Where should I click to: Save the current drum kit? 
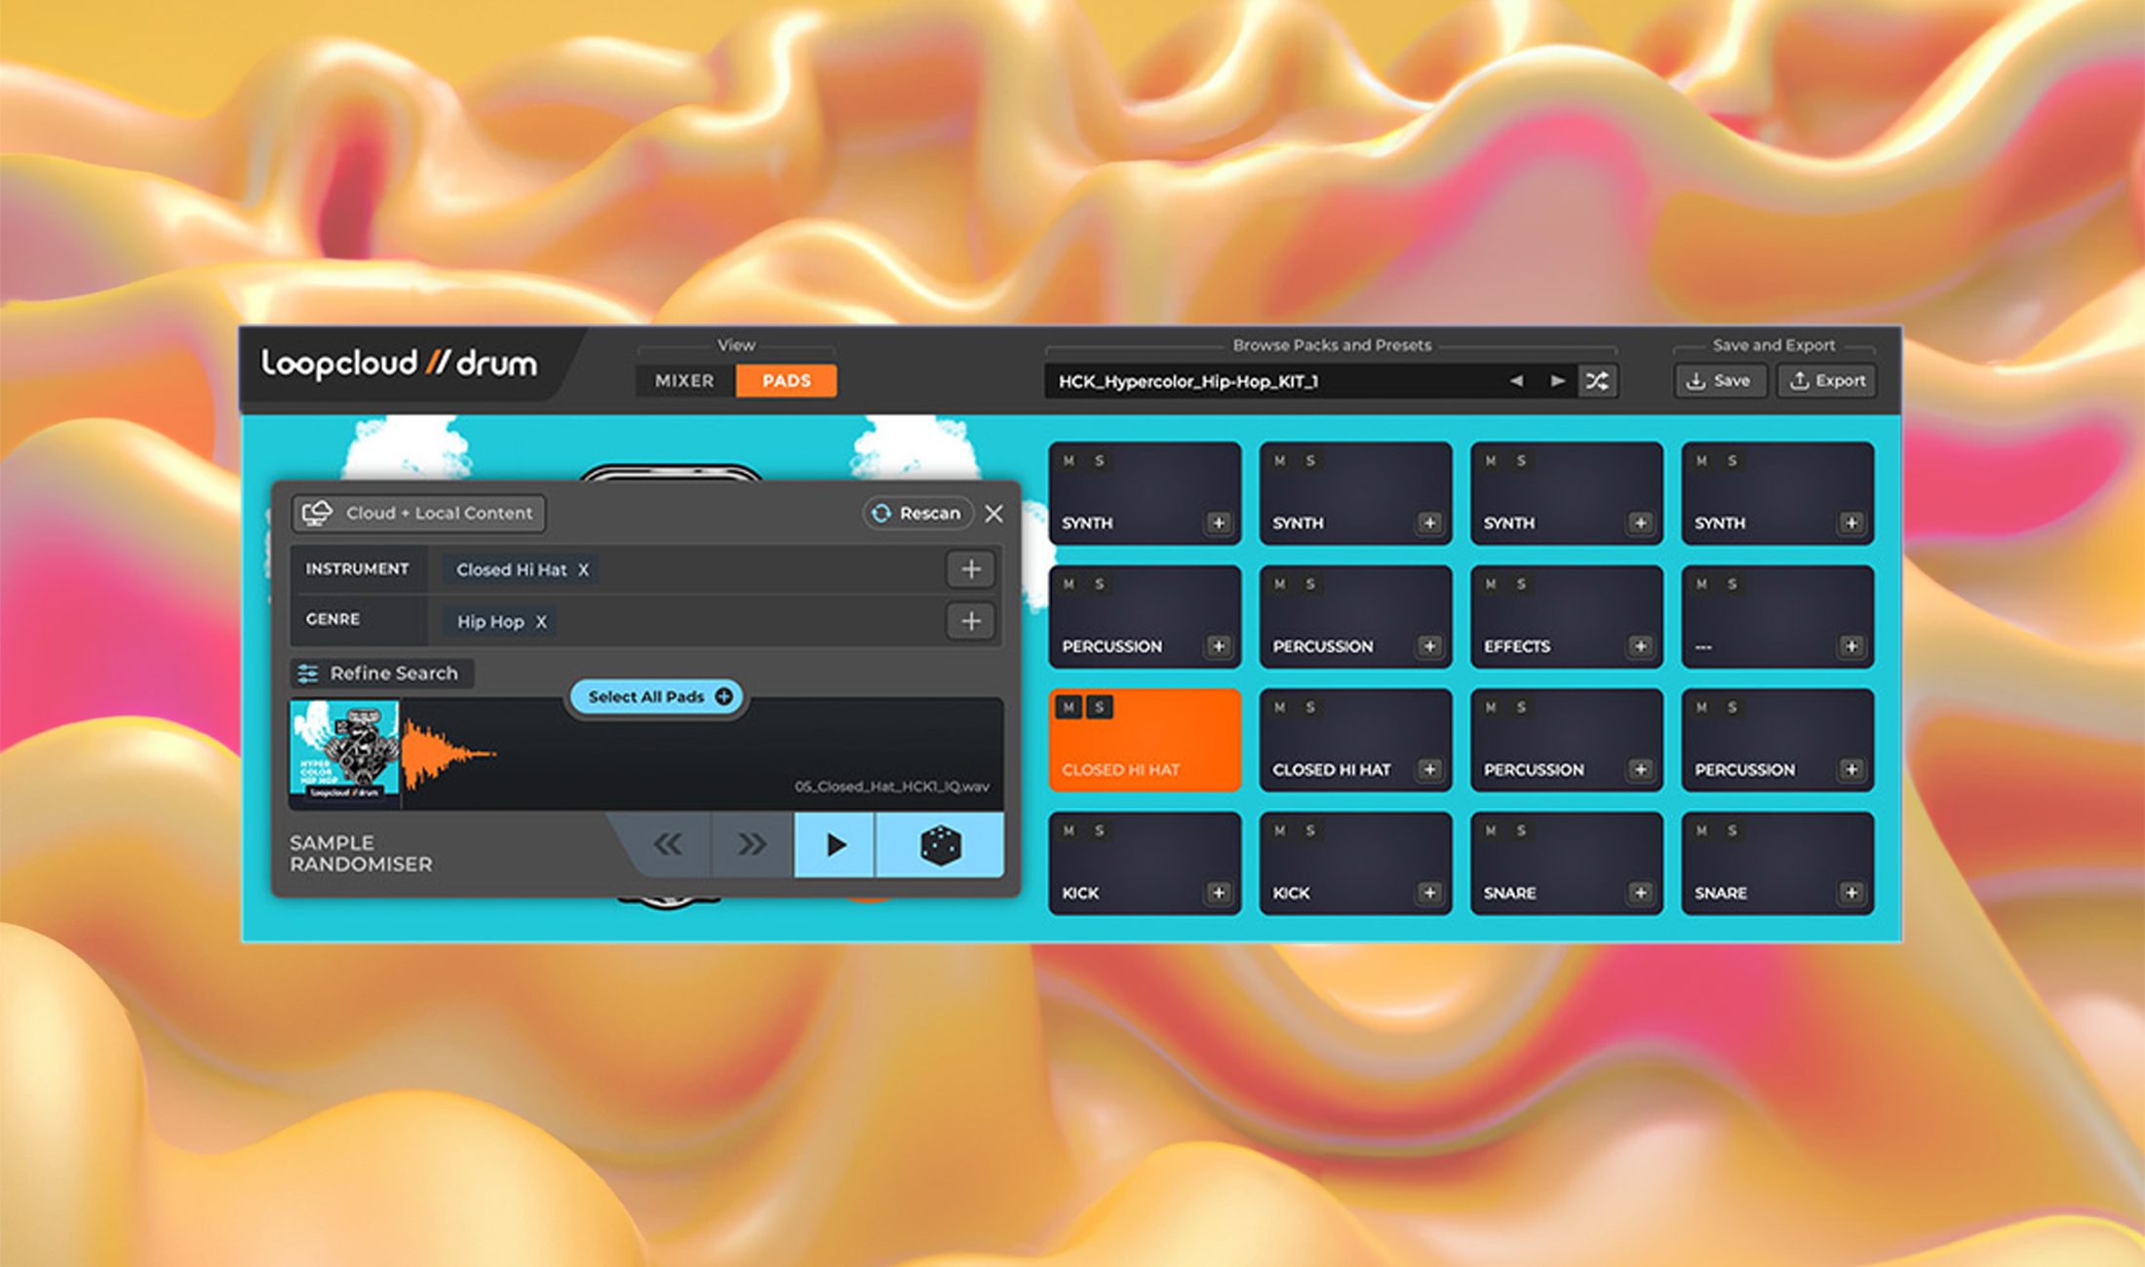[x=1719, y=380]
